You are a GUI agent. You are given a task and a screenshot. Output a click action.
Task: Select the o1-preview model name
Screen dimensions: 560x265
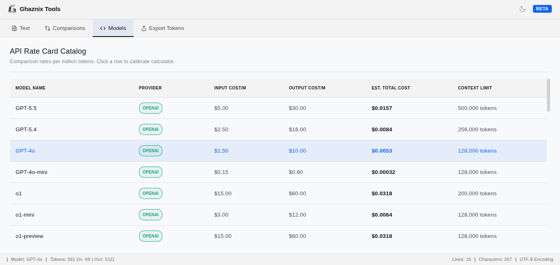(30, 236)
